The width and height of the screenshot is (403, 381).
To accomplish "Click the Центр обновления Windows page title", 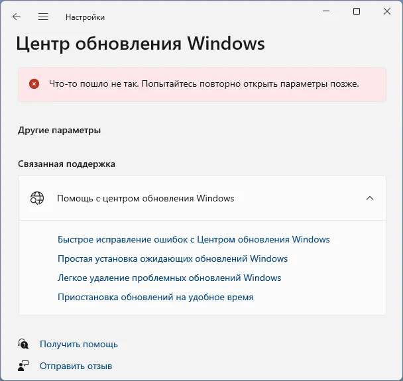I will [x=140, y=44].
